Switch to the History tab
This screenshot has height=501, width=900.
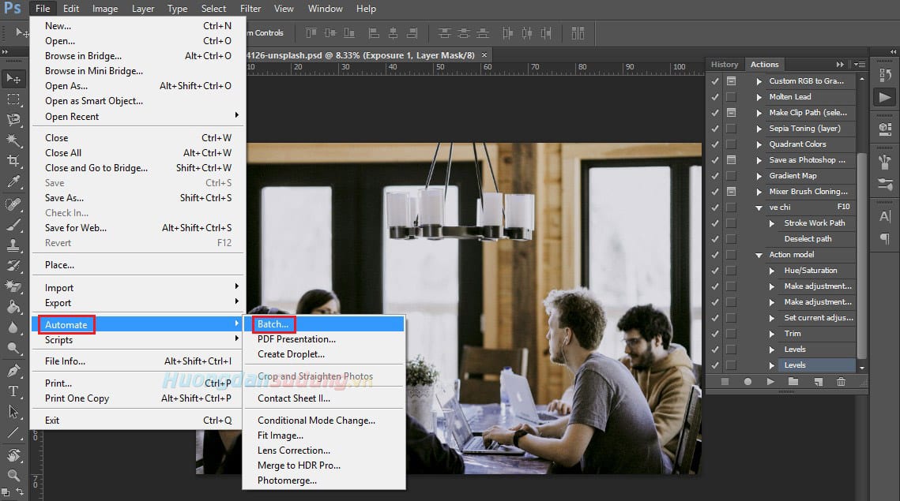(725, 64)
